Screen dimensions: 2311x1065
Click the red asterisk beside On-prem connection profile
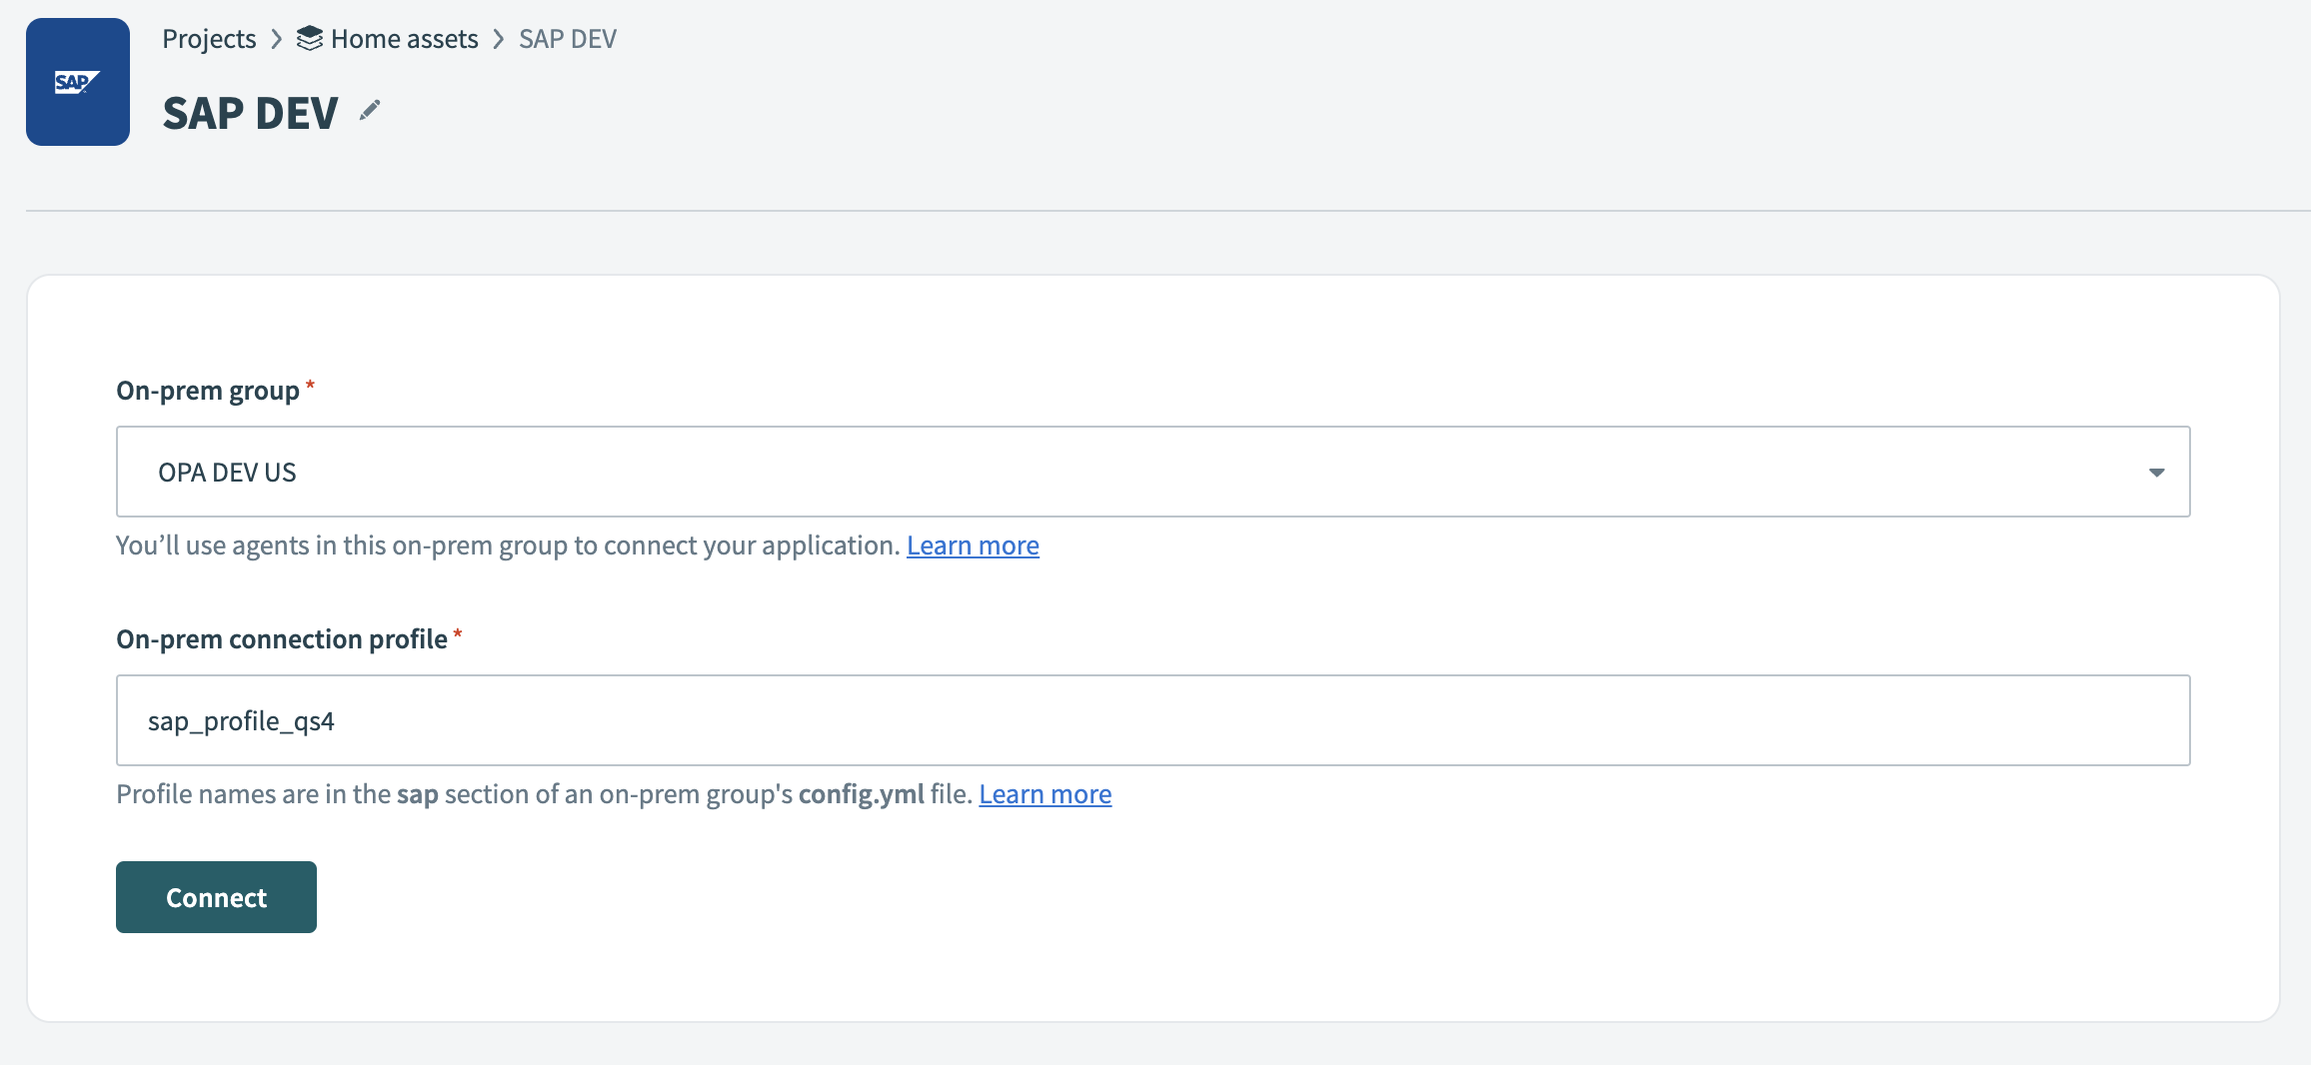pos(458,635)
